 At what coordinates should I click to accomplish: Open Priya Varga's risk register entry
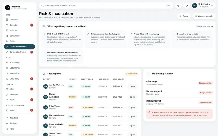pos(132,108)
